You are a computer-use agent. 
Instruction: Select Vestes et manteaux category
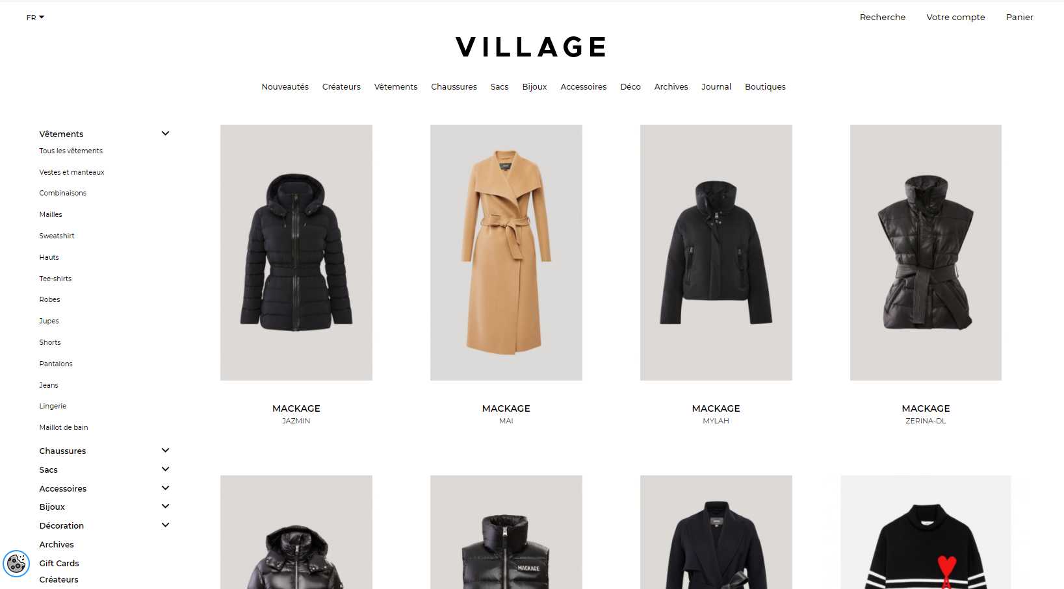point(71,172)
